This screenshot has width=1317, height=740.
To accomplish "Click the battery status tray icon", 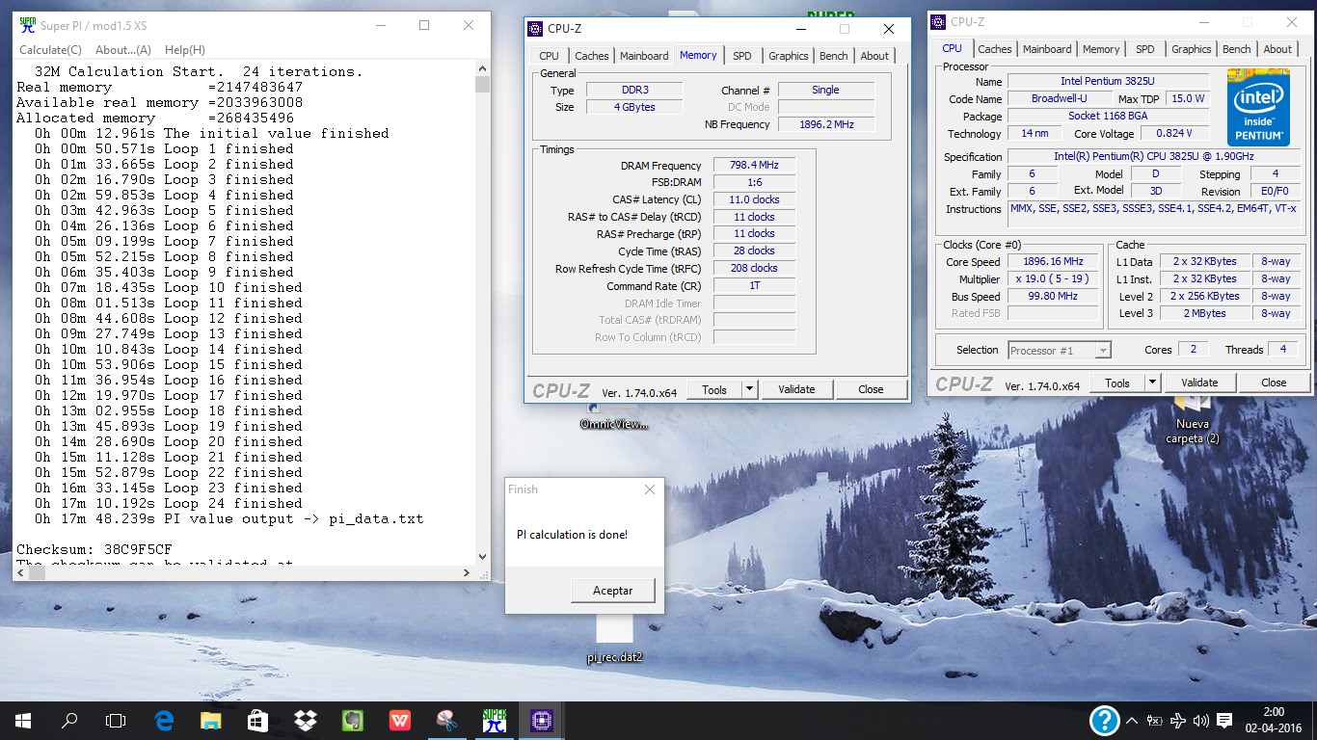I will (x=1154, y=721).
